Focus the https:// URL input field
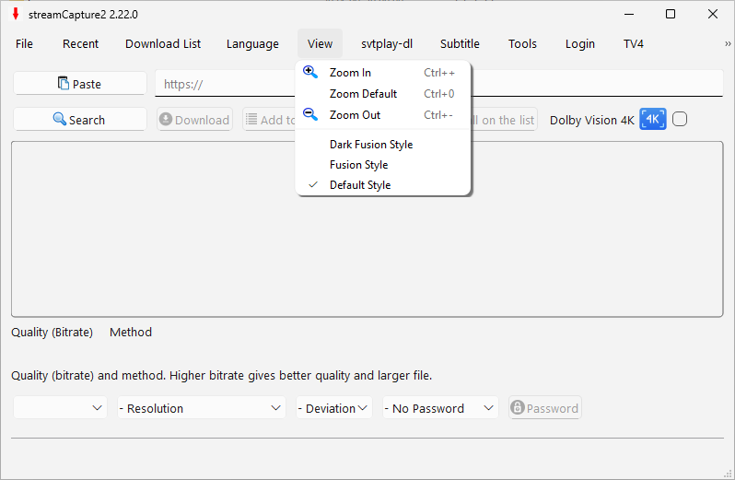735x480 pixels. pos(438,84)
